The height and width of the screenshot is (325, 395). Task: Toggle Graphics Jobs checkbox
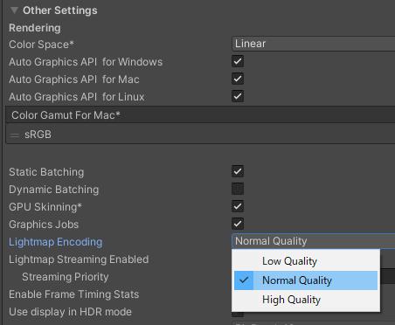pyautogui.click(x=238, y=224)
